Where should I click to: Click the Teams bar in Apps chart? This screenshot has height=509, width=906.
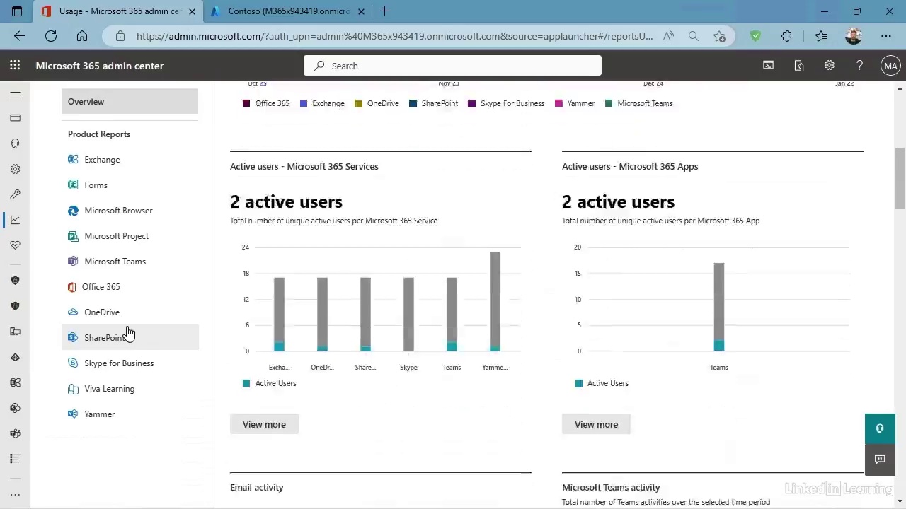click(719, 307)
